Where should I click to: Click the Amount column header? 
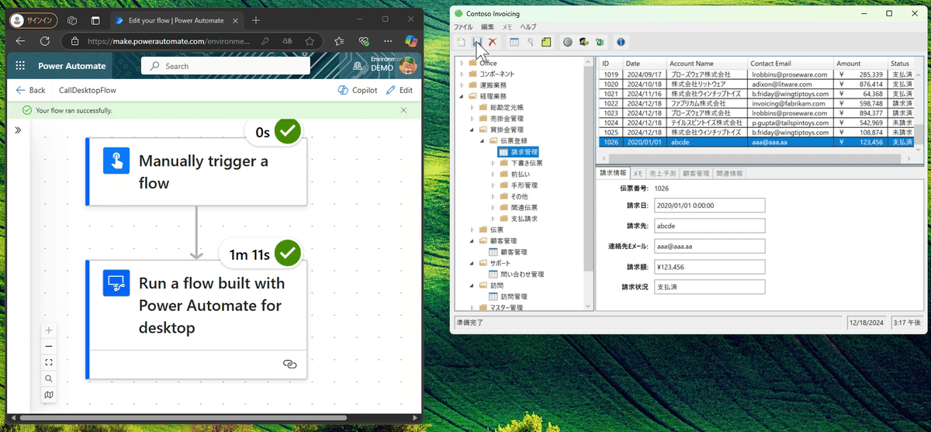(x=860, y=64)
